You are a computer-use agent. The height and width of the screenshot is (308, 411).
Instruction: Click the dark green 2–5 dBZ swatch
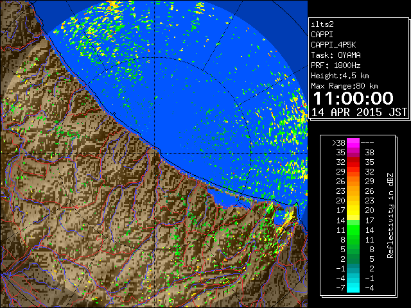353,259
